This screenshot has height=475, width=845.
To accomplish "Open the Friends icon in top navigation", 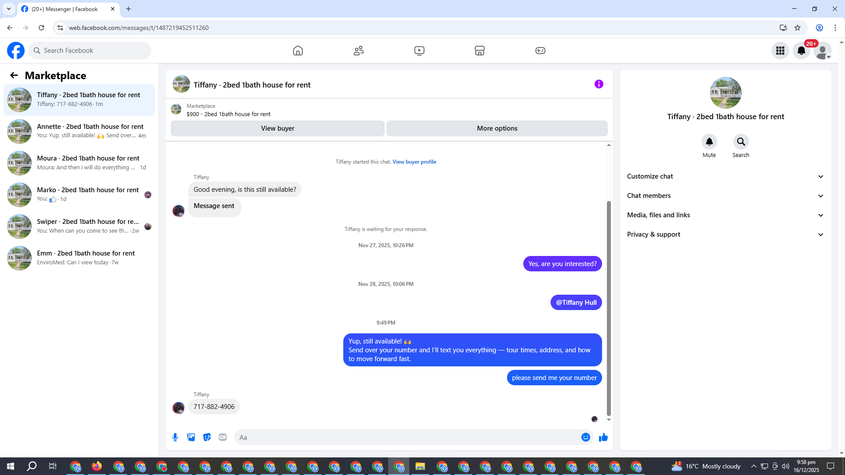I will (x=359, y=51).
